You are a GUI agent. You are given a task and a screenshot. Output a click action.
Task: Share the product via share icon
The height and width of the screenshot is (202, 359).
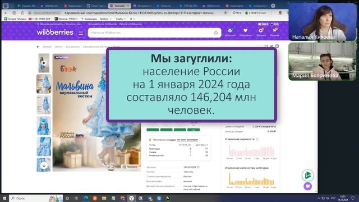(271, 46)
